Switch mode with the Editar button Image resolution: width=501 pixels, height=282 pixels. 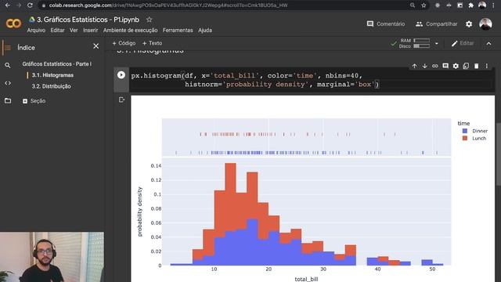(463, 43)
